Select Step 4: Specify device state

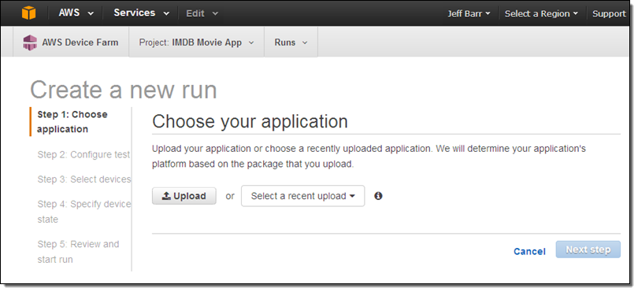click(84, 212)
